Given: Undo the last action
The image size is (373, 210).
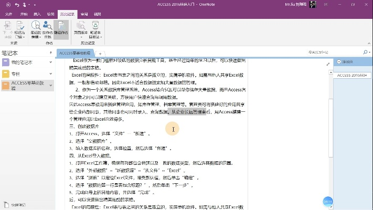Looking at the screenshot, I should pos(17,5).
